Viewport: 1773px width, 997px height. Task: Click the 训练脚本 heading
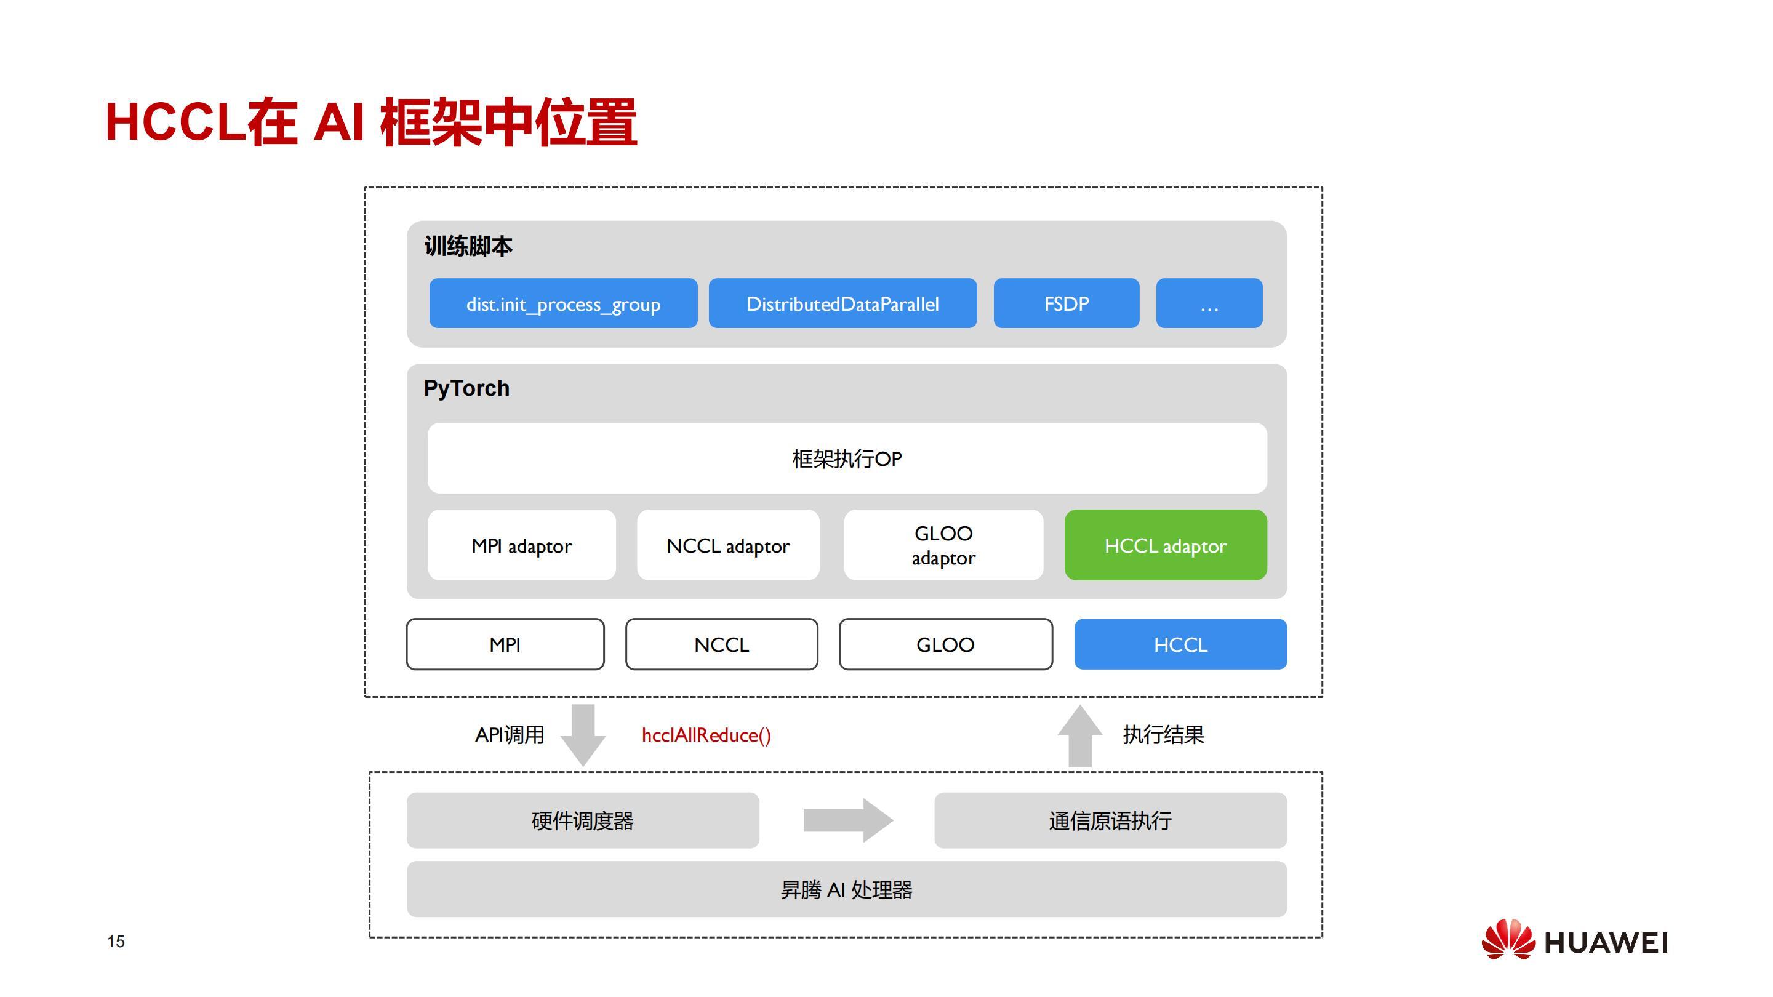point(468,246)
